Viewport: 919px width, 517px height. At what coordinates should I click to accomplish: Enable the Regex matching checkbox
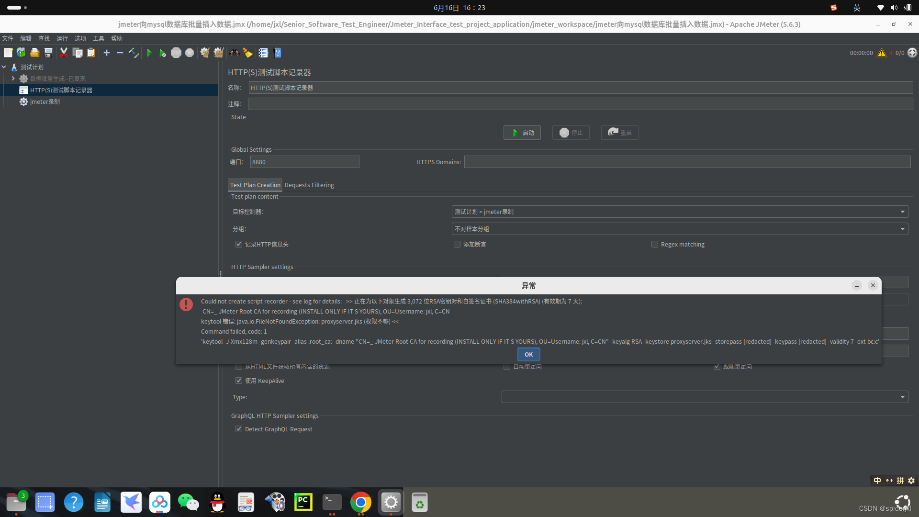click(x=654, y=244)
